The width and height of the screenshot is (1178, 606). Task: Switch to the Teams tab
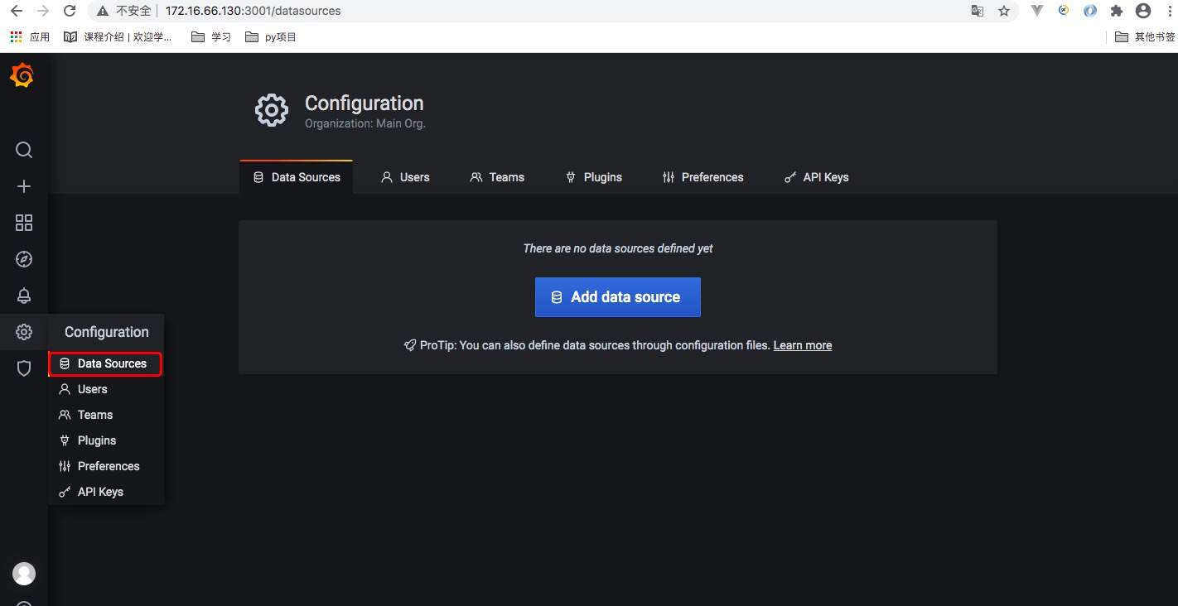click(x=497, y=177)
